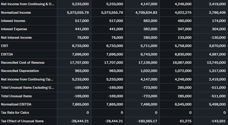The image size is (228, 125).
Task: Click the EBITDA value 6,830,000
Action: [x=183, y=54]
